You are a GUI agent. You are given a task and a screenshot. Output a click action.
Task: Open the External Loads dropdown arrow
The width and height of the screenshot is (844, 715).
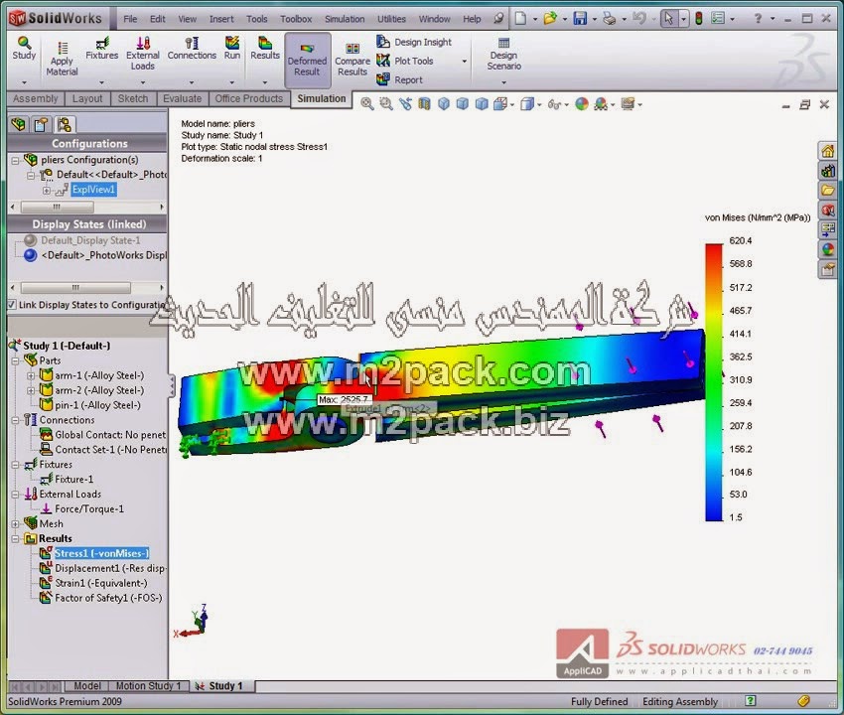[x=143, y=82]
